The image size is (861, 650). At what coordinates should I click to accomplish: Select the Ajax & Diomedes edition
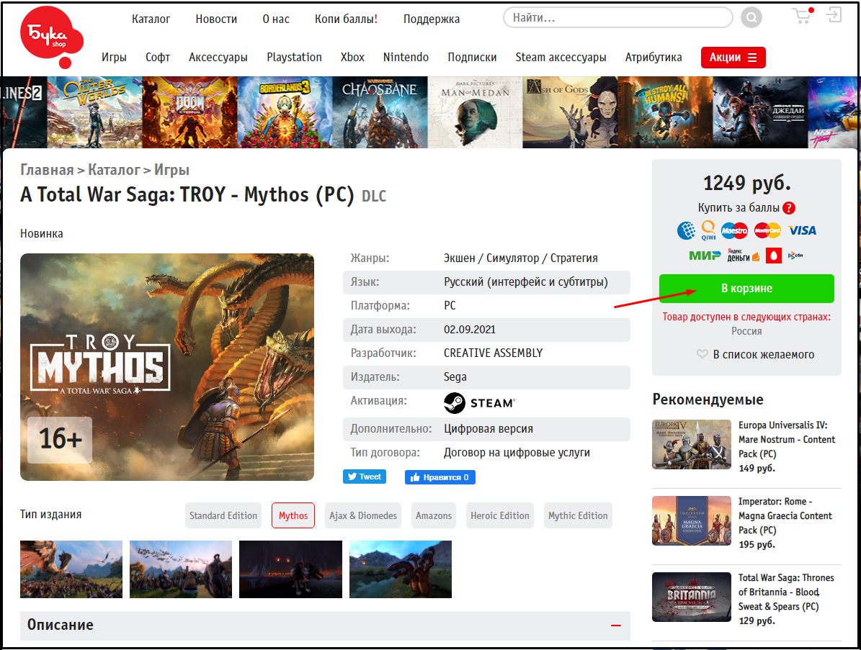pyautogui.click(x=363, y=515)
